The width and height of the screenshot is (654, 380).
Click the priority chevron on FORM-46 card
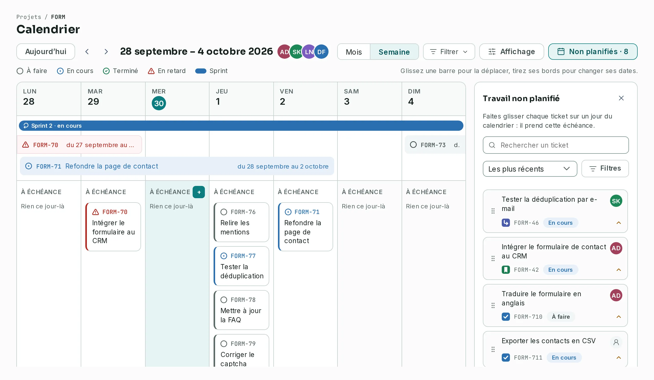pyautogui.click(x=618, y=222)
